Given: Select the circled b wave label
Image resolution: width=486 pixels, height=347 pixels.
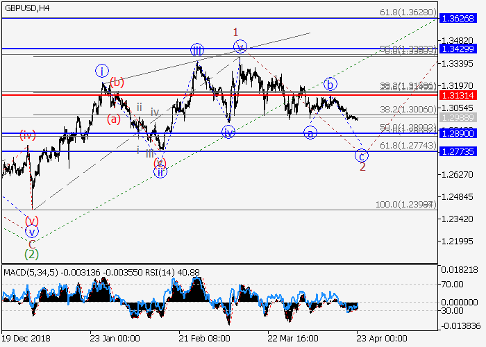Looking at the screenshot, I should pyautogui.click(x=330, y=84).
